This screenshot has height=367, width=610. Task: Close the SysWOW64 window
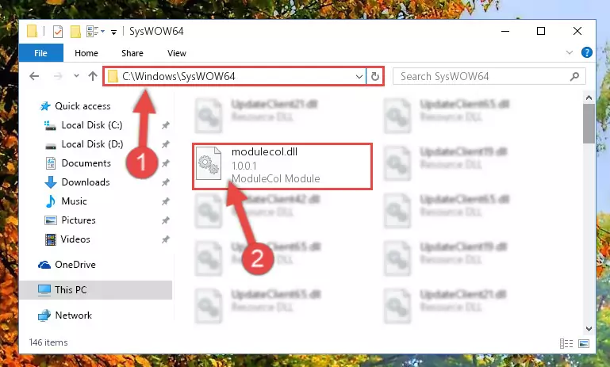click(577, 31)
